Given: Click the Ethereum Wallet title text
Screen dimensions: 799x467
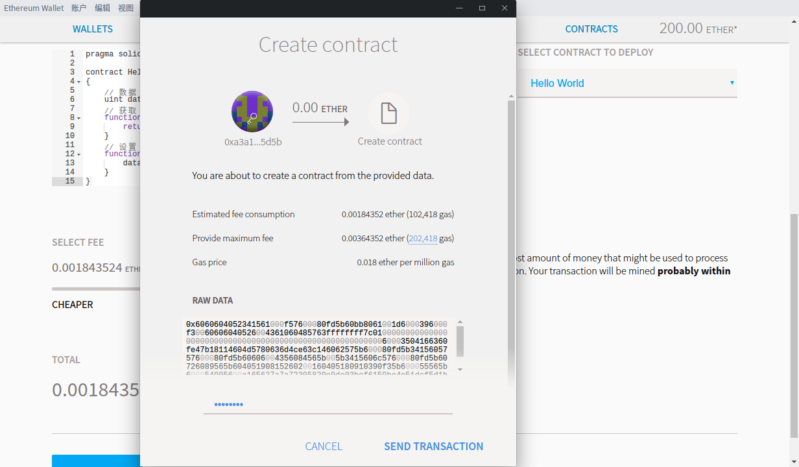Looking at the screenshot, I should 34,8.
